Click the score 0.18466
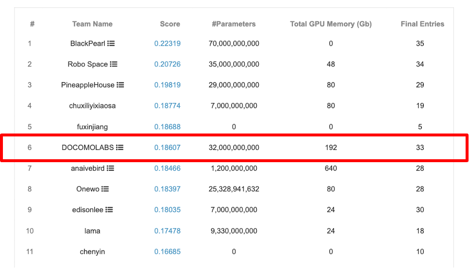This screenshot has height=268, width=469. (x=167, y=168)
